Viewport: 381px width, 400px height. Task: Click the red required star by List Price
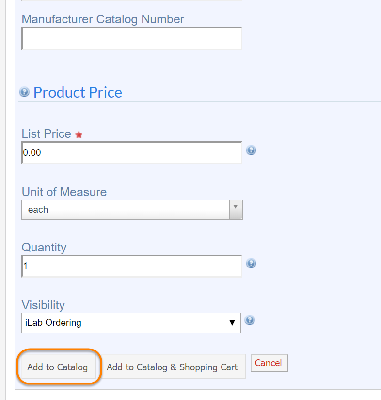(79, 135)
